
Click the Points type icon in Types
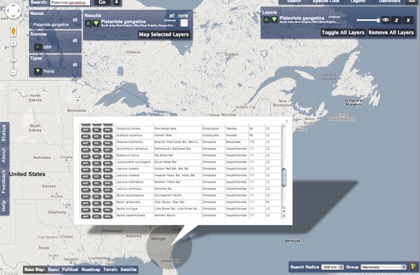38,71
